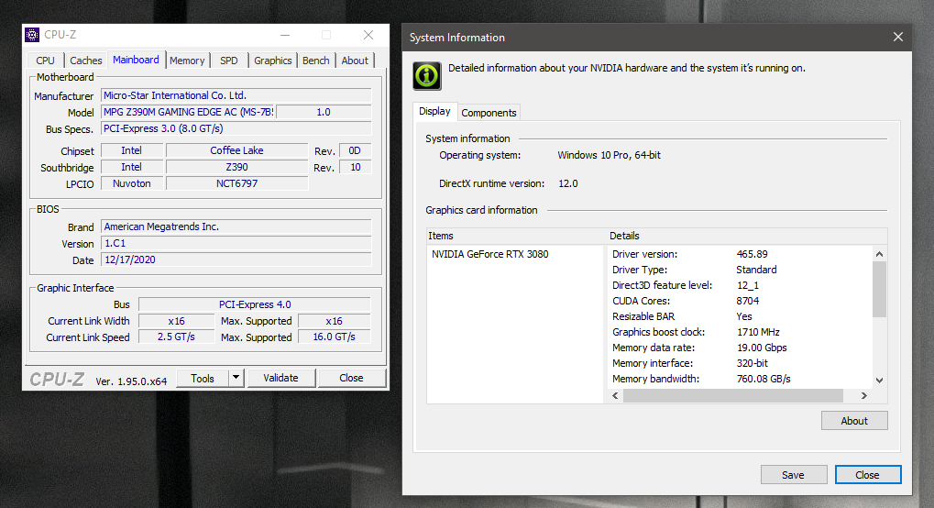The image size is (934, 508).
Task: Click the vertical scrollbar thumb in details list
Action: [880, 289]
